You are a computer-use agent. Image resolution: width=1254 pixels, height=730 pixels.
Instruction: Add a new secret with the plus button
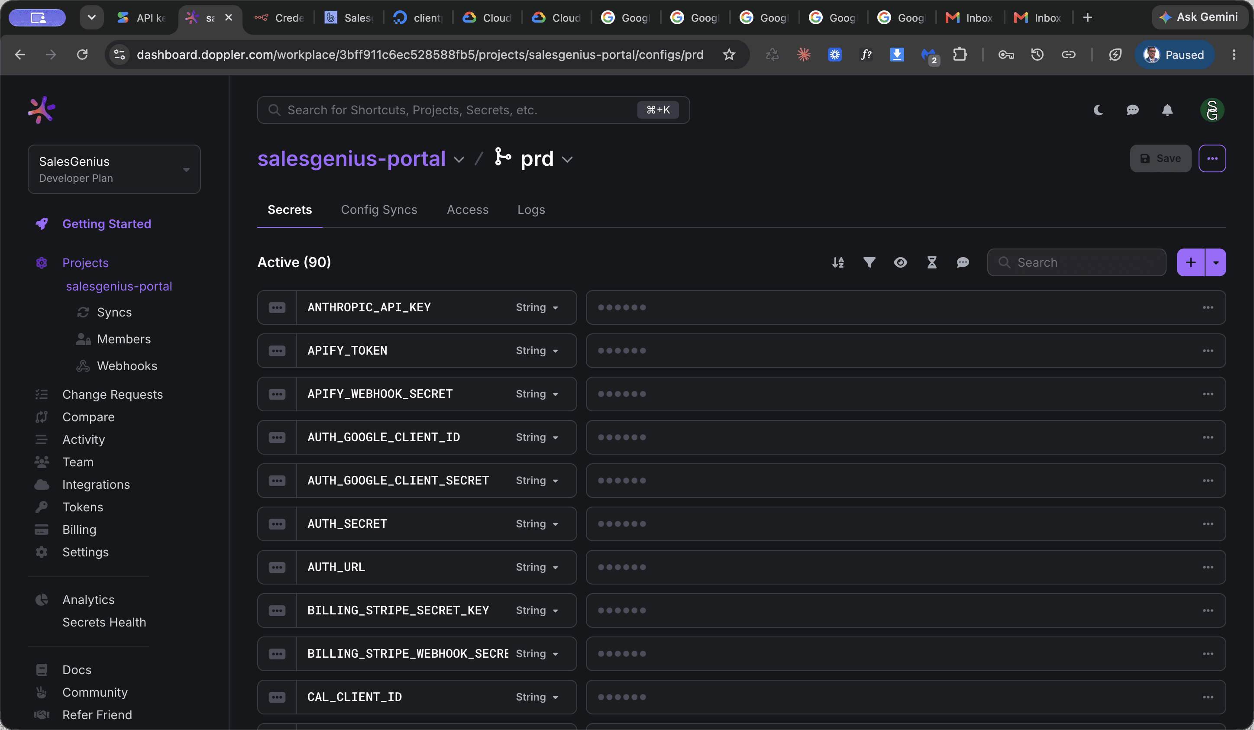[x=1191, y=262]
